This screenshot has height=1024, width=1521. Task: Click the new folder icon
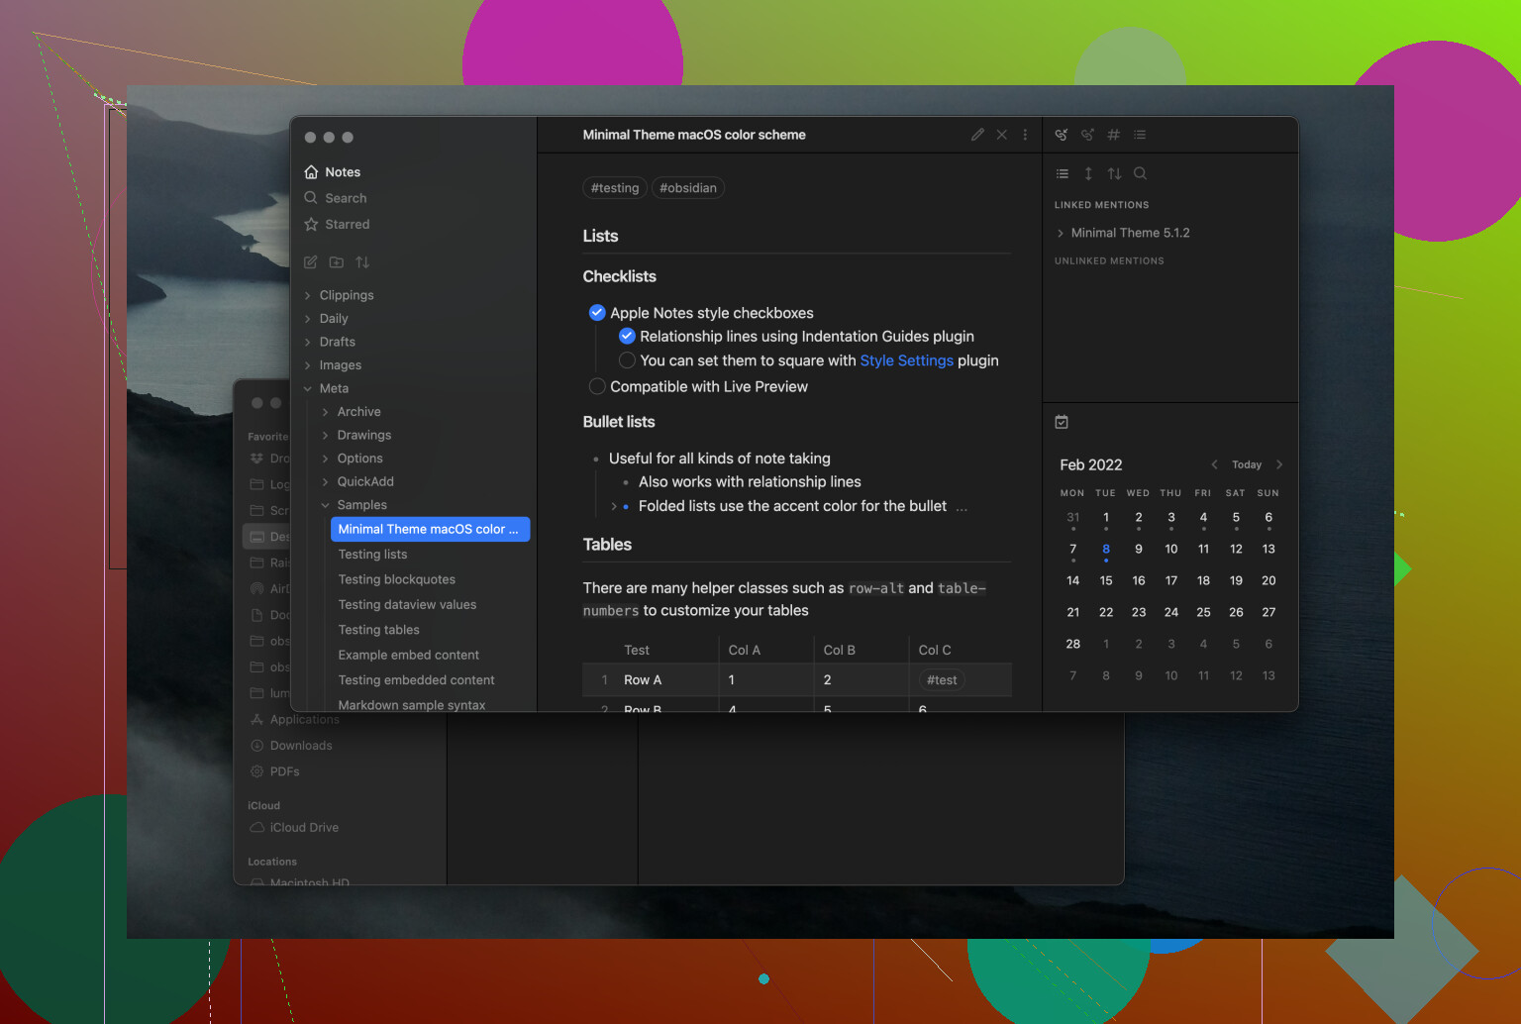pos(337,262)
